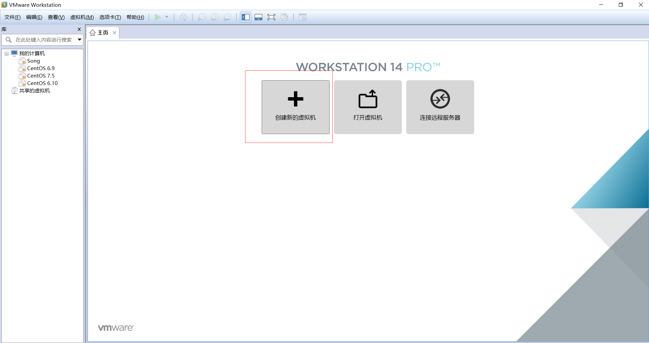This screenshot has width=649, height=343.
Task: Click the 我的计算机 monitor icon
Action: [14, 53]
